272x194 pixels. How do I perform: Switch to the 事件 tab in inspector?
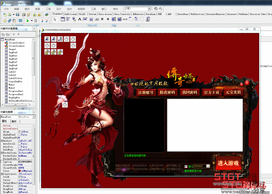pyautogui.click(x=14, y=121)
